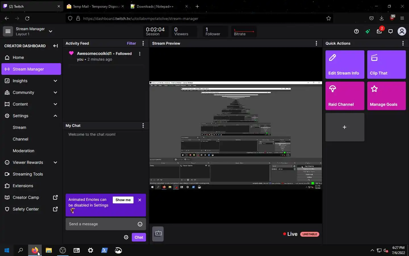409x256 pixels.
Task: Select Stream Manager in sidebar
Action: point(31,69)
